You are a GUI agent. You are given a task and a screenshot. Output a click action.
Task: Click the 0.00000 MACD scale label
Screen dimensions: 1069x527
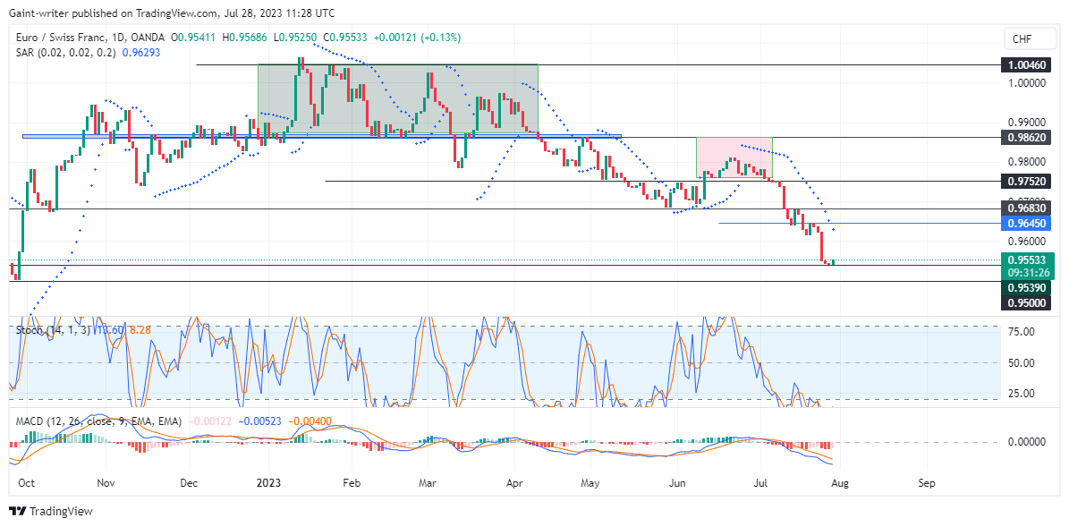[1027, 442]
